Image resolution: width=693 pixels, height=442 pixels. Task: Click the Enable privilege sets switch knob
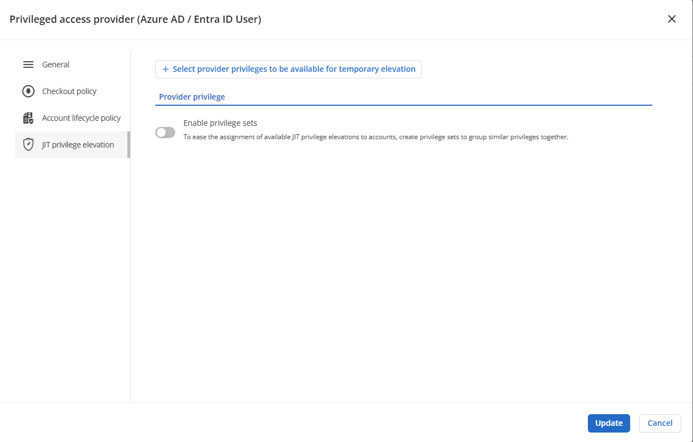pyautogui.click(x=161, y=132)
